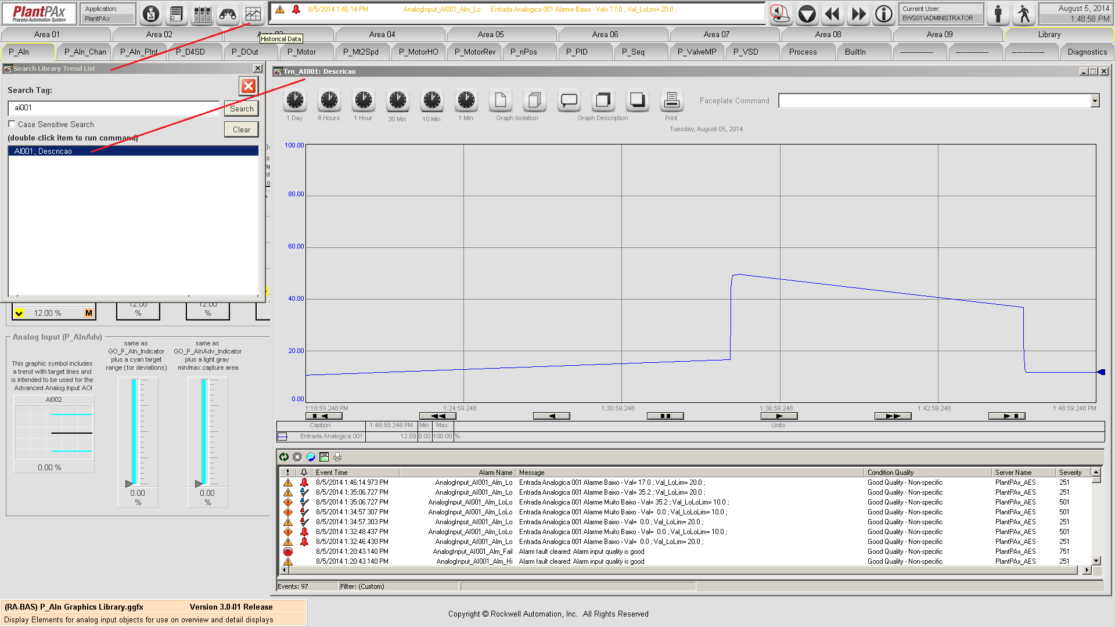
Task: Go to previous display with rewind icon
Action: point(833,14)
